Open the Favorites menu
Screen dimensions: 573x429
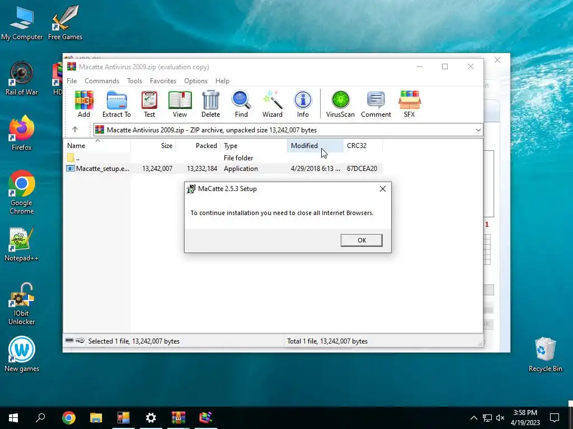163,81
